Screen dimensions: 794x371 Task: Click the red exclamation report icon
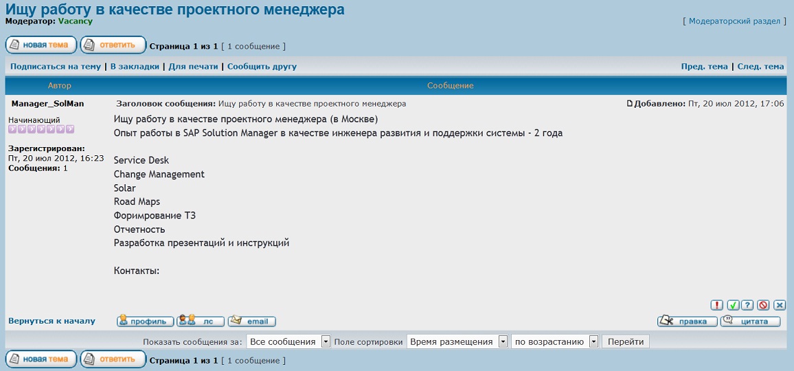coord(716,305)
